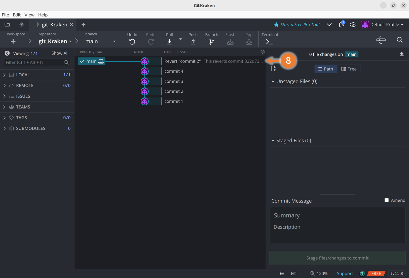Click the GitKraken globe icon in status bar
The height and width of the screenshot is (278, 409).
click(x=362, y=273)
